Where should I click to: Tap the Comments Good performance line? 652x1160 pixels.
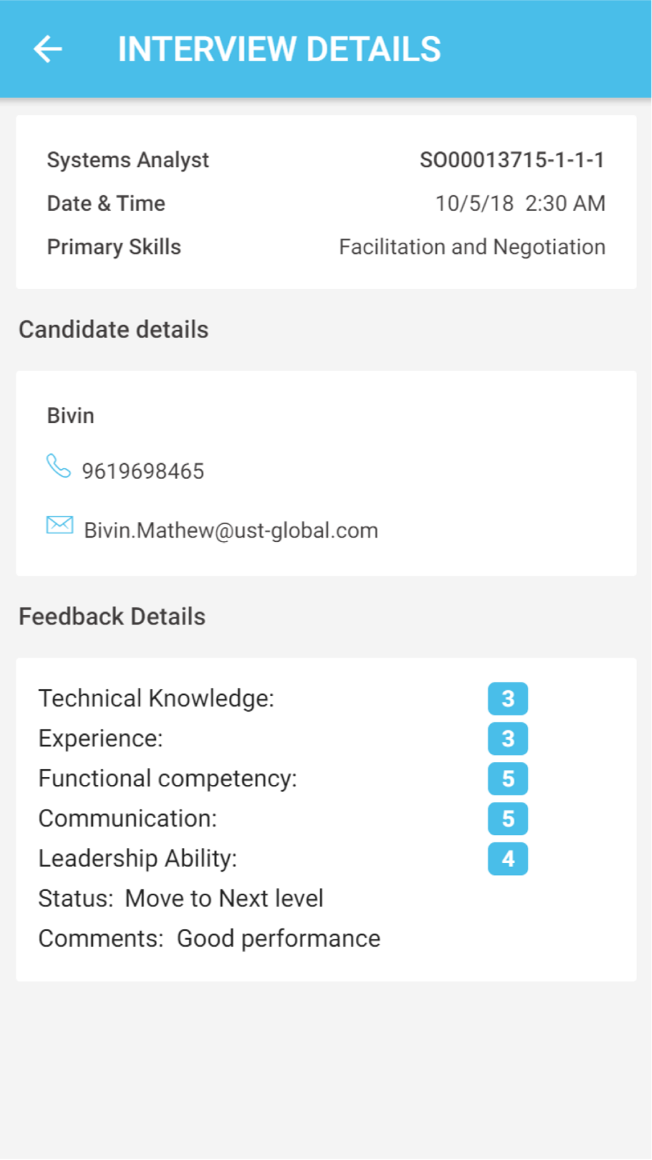point(209,939)
